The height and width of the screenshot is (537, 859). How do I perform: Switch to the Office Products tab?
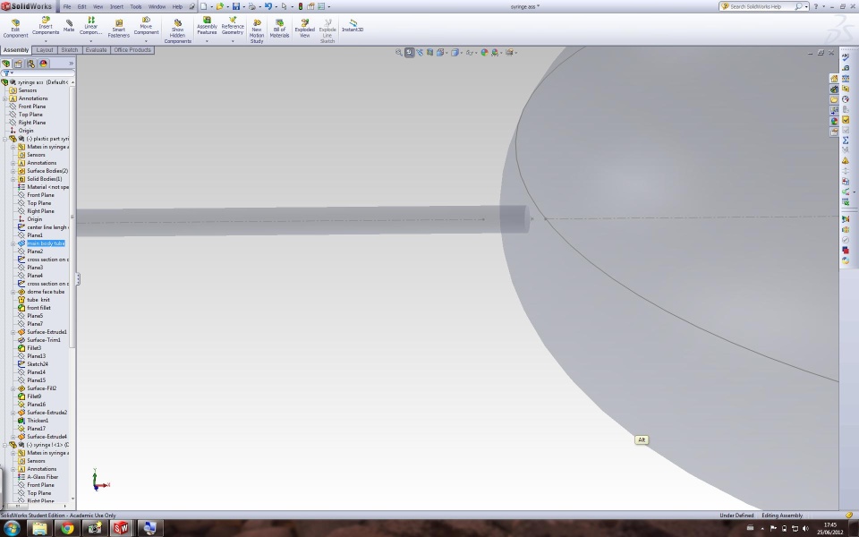click(x=132, y=50)
